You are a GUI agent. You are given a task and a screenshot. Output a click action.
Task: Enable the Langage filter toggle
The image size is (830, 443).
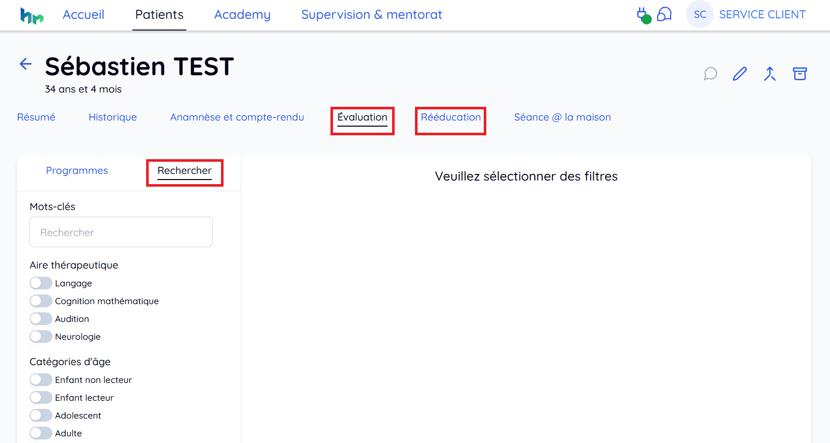click(x=41, y=283)
